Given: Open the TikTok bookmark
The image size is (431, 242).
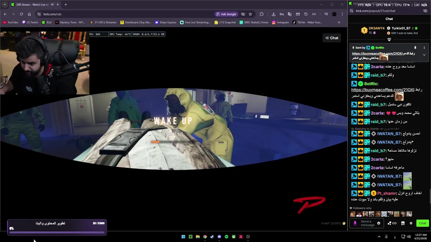Looking at the screenshot, I should click(x=307, y=23).
